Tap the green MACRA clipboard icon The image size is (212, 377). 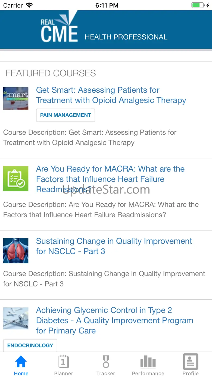point(16,179)
